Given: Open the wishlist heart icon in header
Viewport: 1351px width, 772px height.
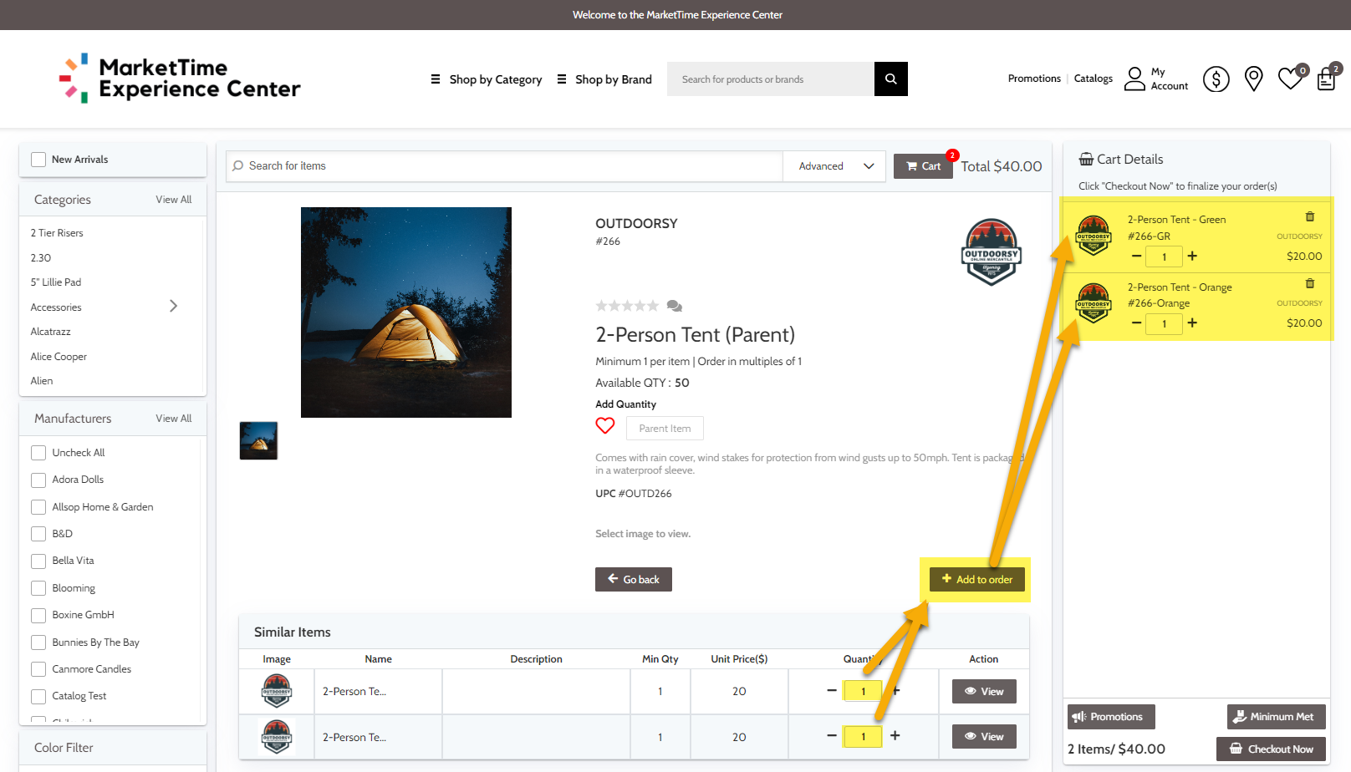Looking at the screenshot, I should (1290, 79).
